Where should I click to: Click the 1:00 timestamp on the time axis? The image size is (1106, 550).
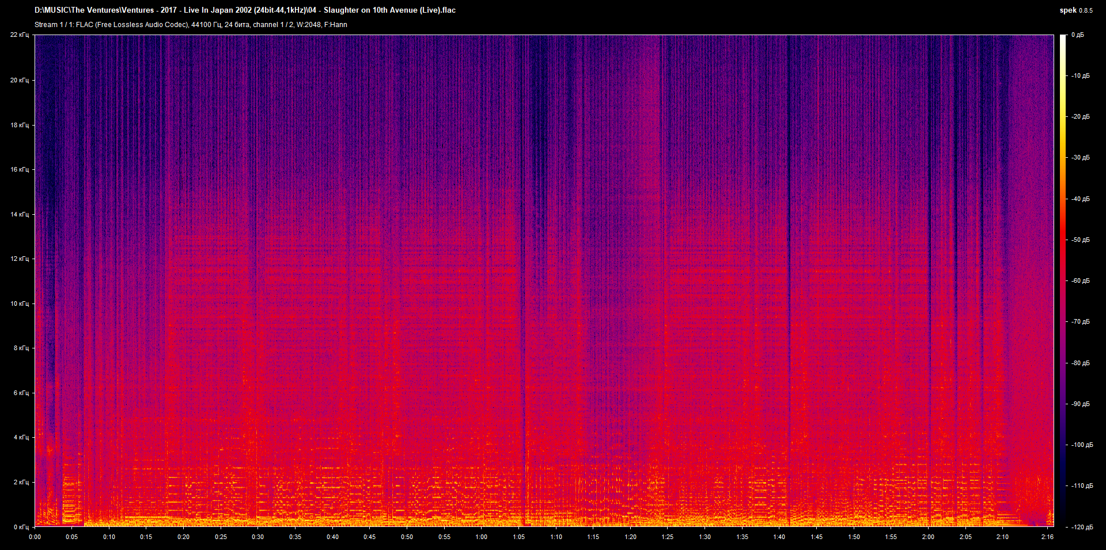tap(480, 537)
